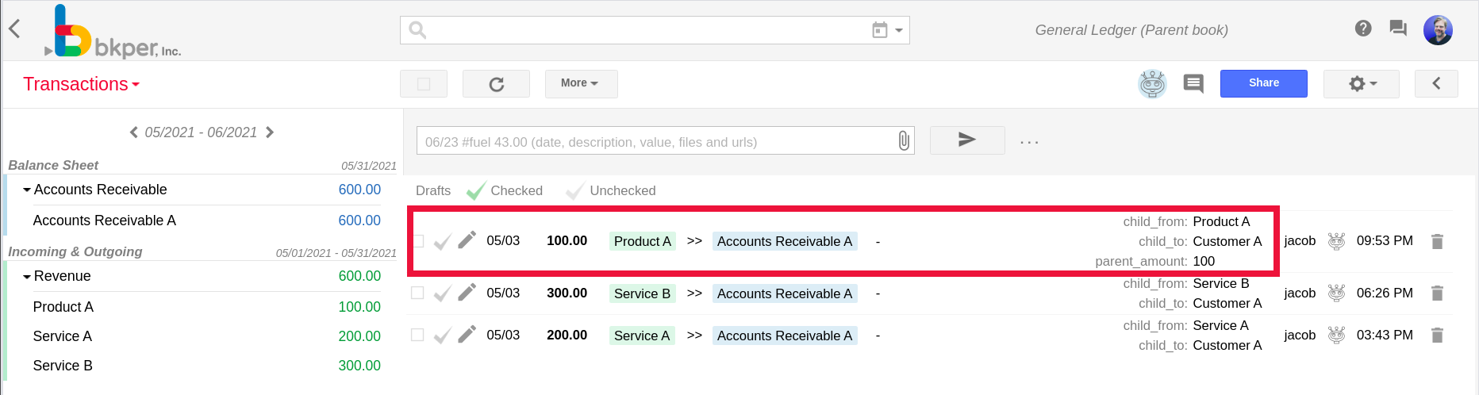Click the search magnifier icon
Screen dimensions: 1479x395
pyautogui.click(x=417, y=30)
